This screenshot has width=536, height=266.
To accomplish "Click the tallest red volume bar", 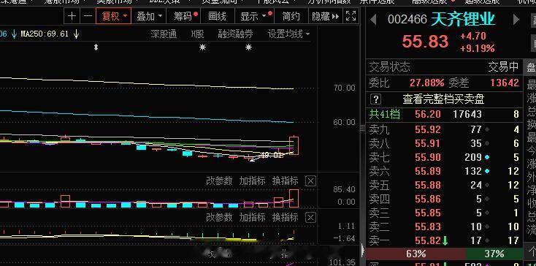I will pyautogui.click(x=294, y=198).
